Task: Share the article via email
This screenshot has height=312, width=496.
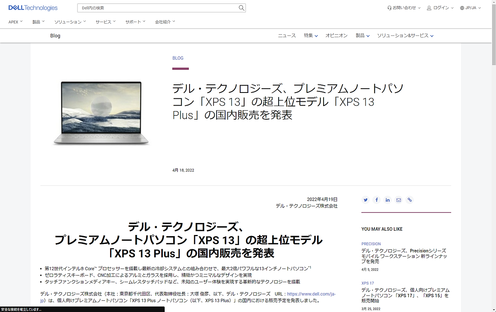Action: pyautogui.click(x=398, y=200)
